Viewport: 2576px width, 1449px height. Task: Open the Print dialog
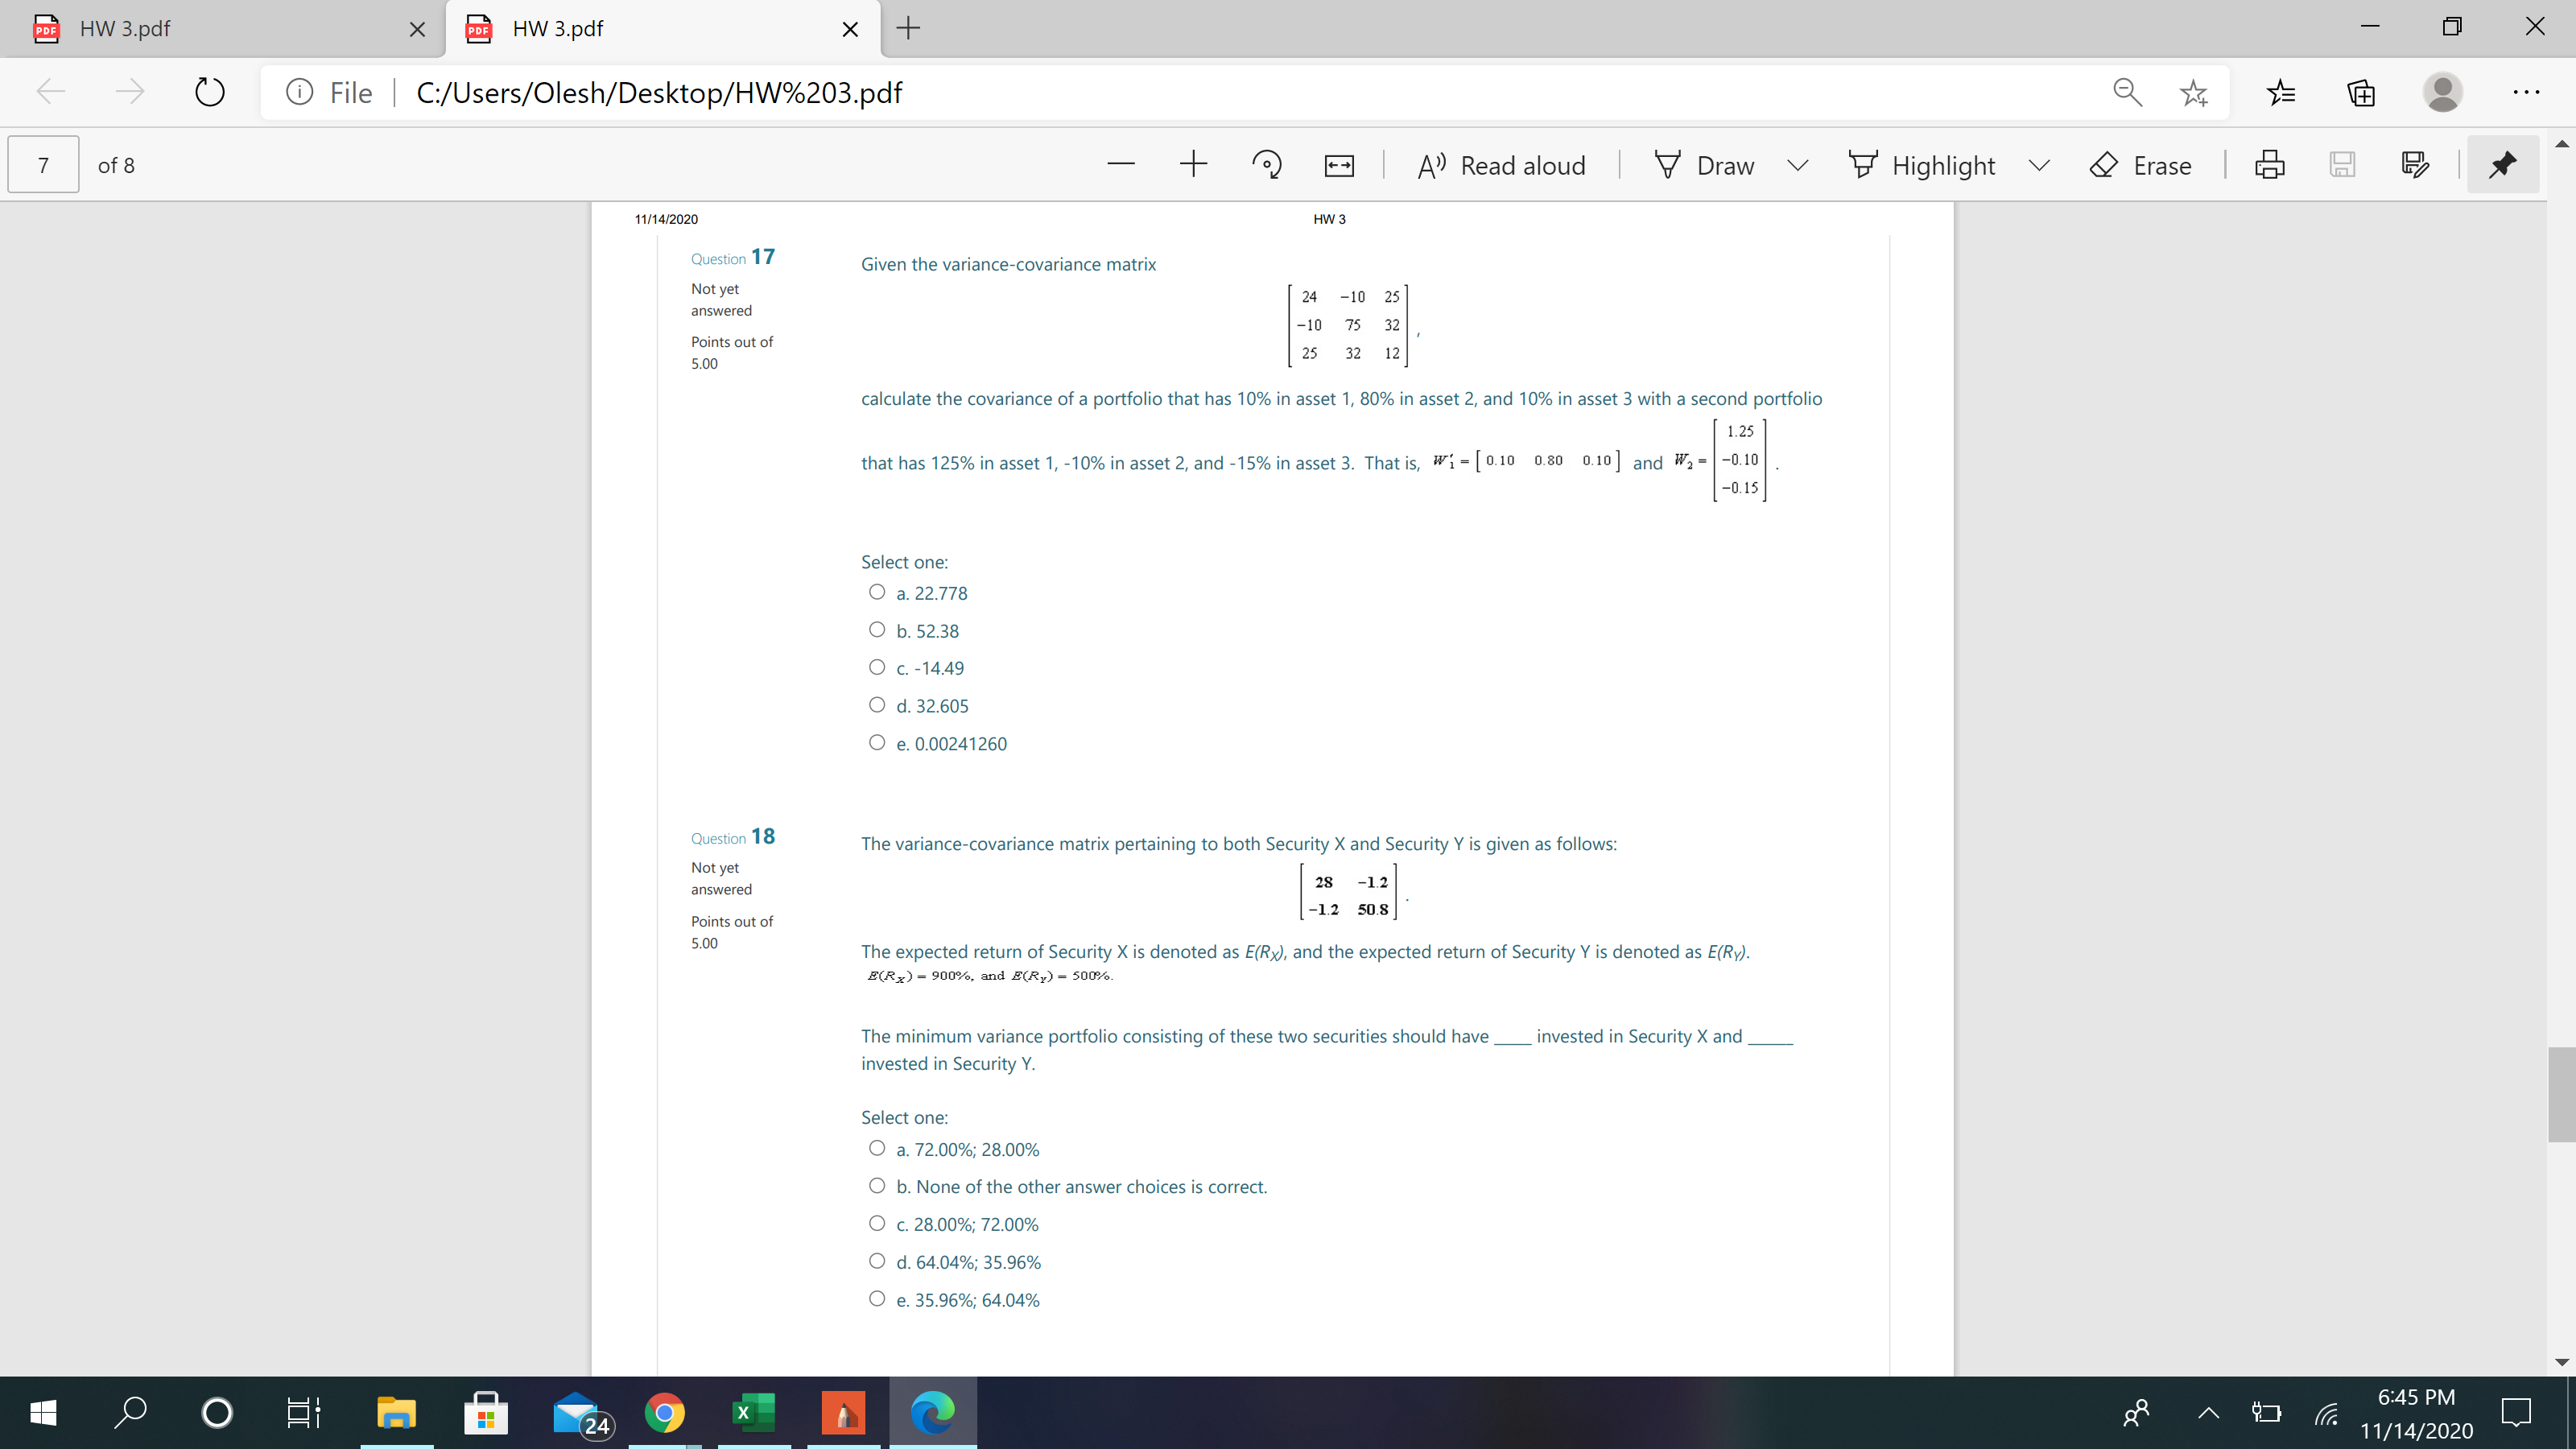(2270, 165)
